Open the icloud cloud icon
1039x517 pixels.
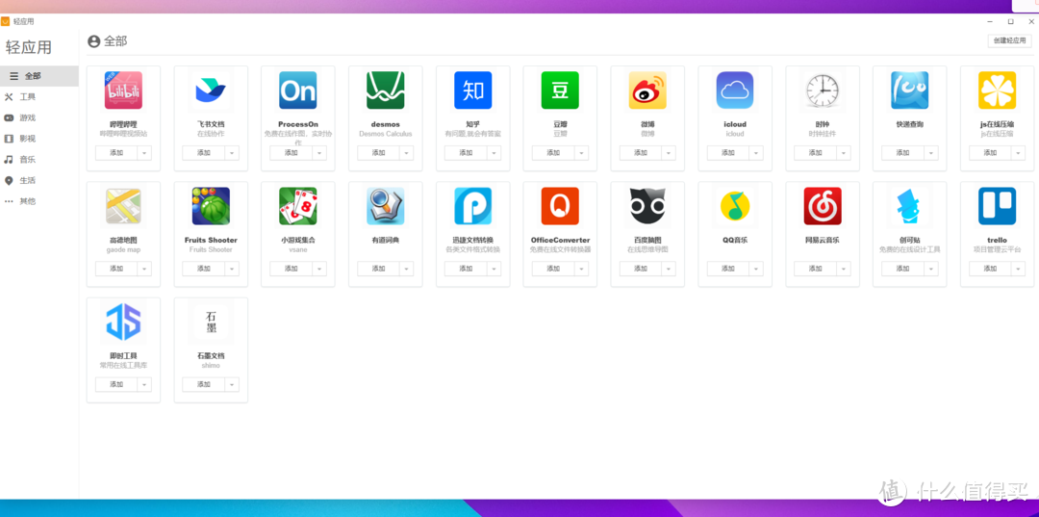[735, 90]
